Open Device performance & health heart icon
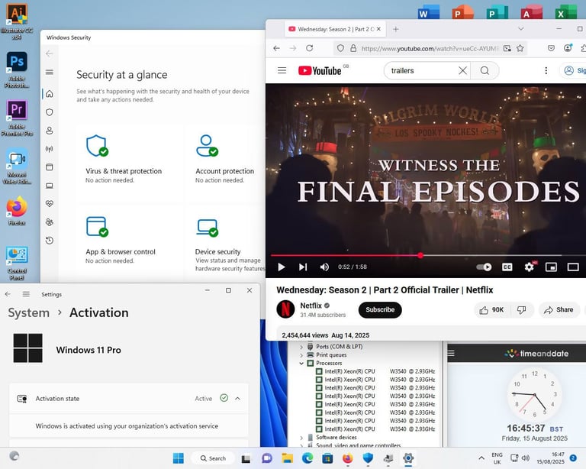 pos(50,203)
